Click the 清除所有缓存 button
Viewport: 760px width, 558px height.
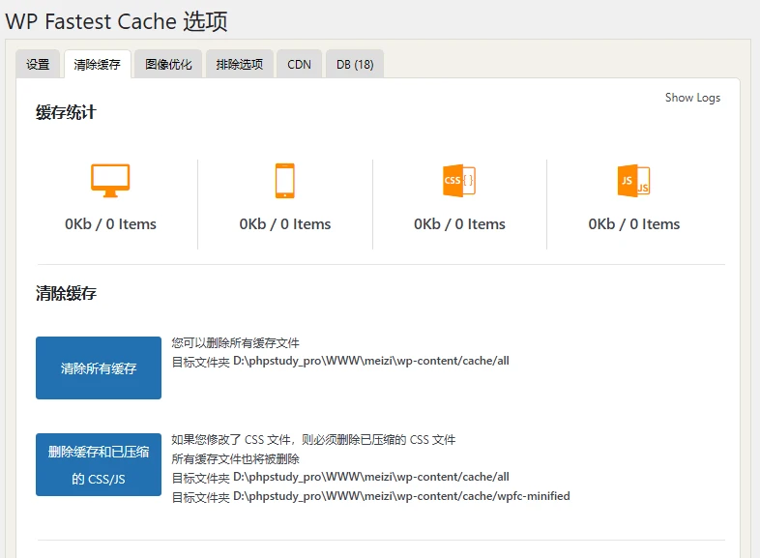tap(99, 367)
